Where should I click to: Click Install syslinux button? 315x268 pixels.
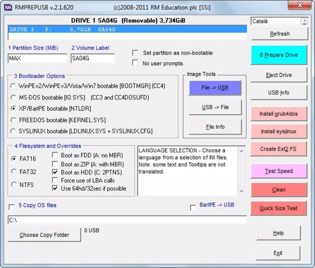pyautogui.click(x=279, y=131)
